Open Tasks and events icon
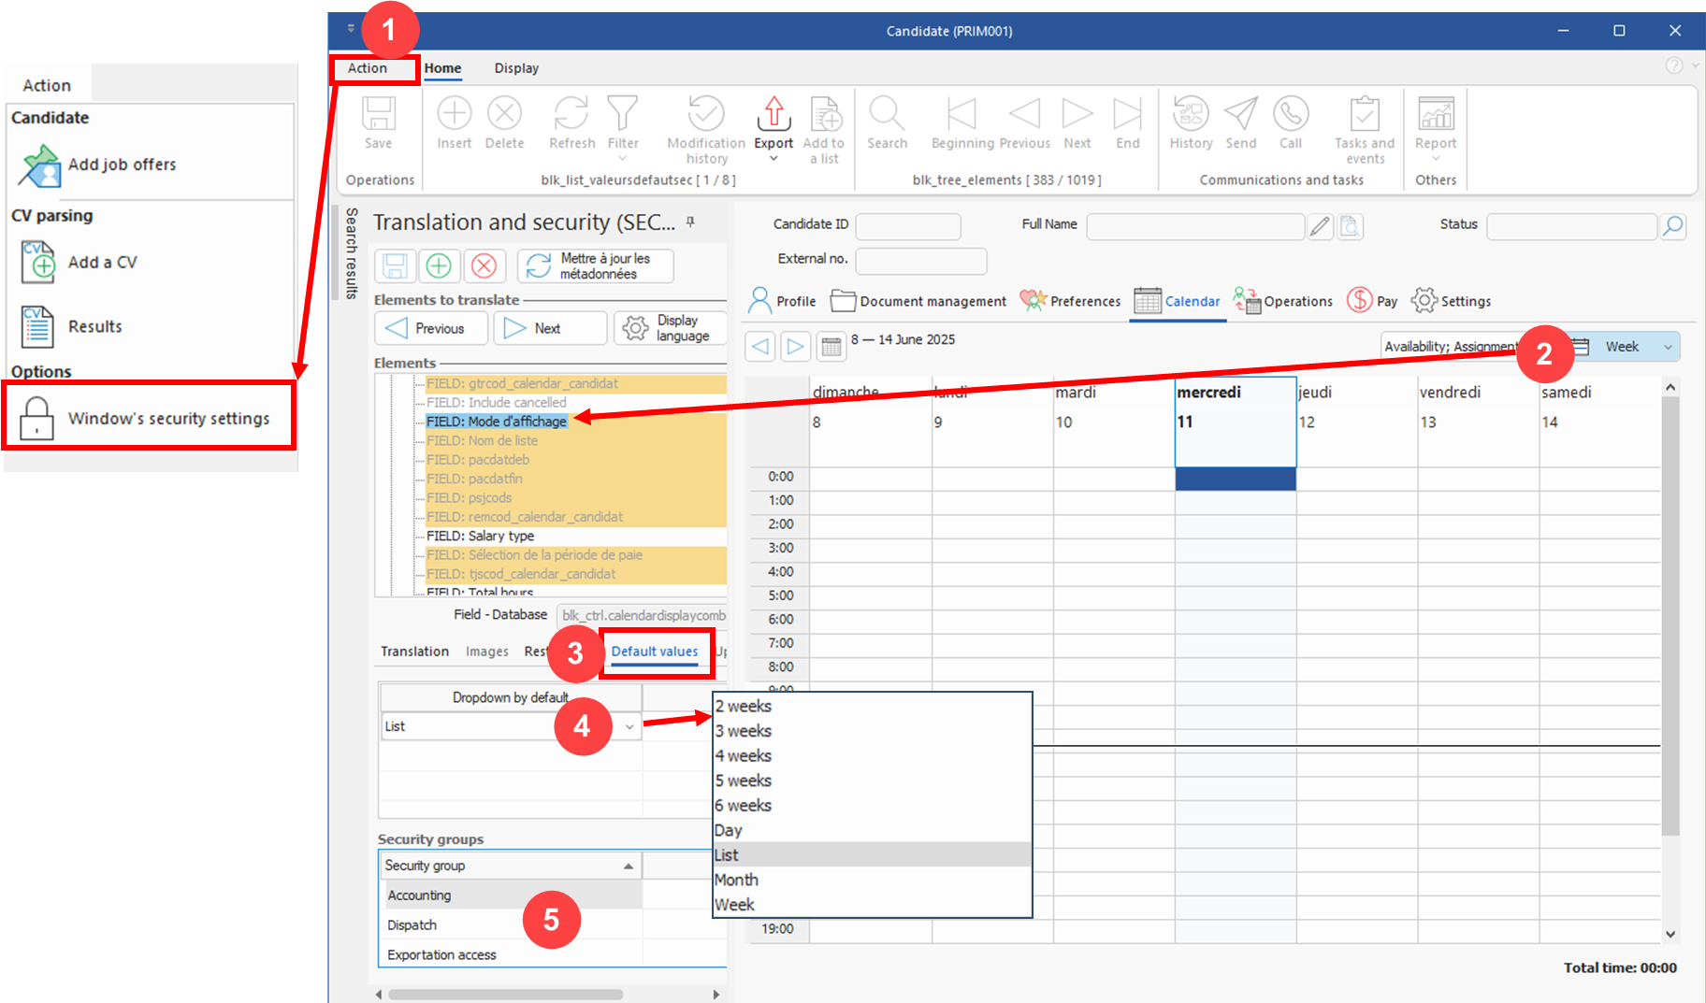 [x=1364, y=115]
